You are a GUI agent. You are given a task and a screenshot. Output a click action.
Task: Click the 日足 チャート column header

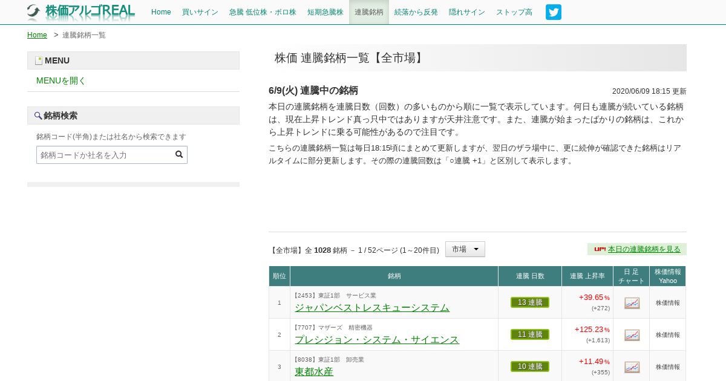632,276
